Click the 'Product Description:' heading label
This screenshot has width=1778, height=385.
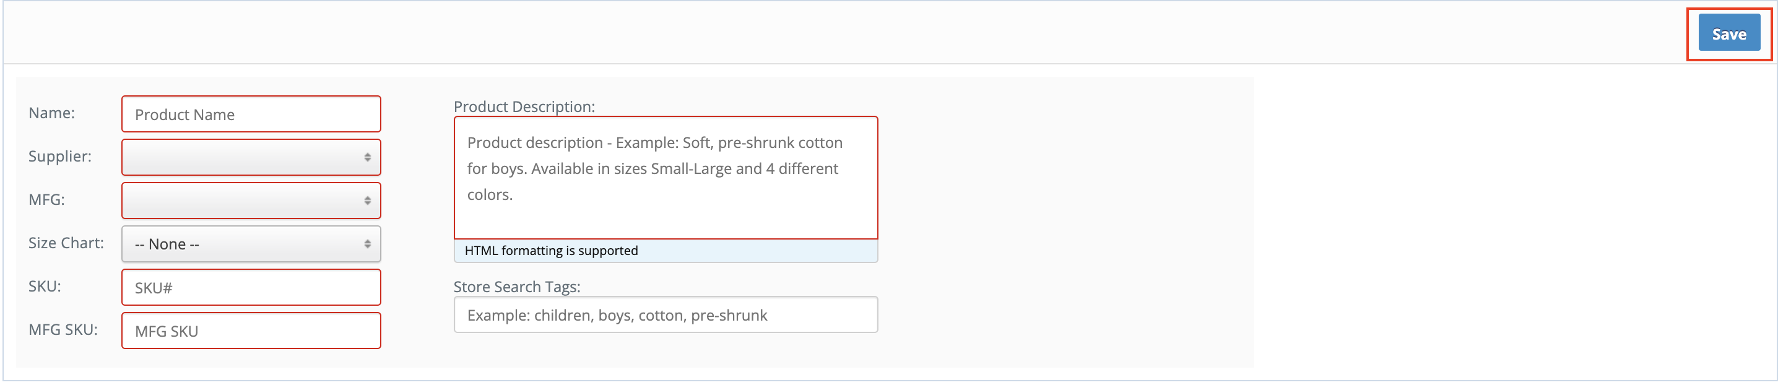click(523, 107)
